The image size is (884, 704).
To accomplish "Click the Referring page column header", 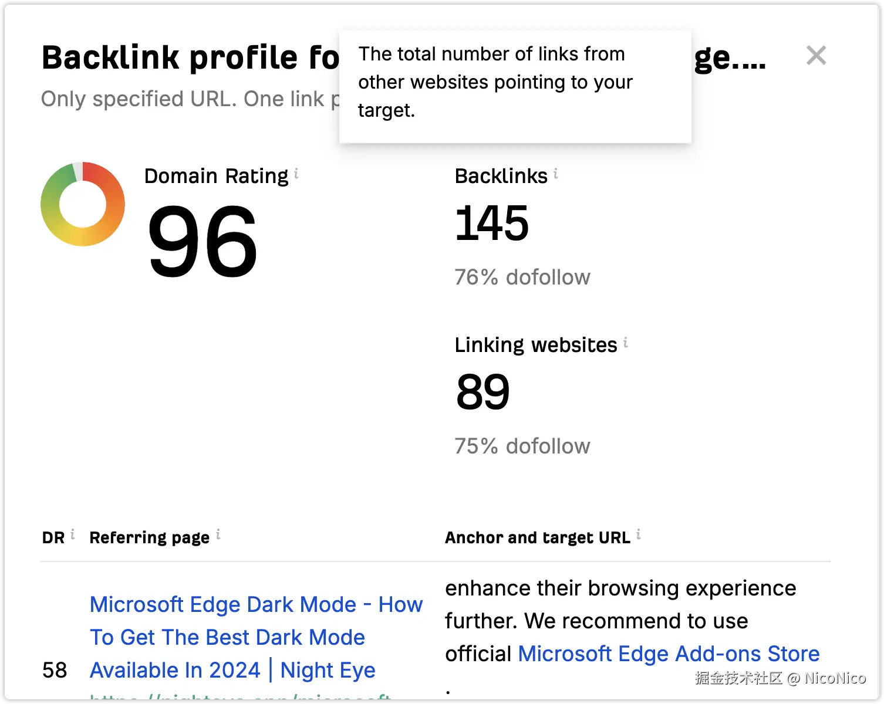I will (149, 538).
